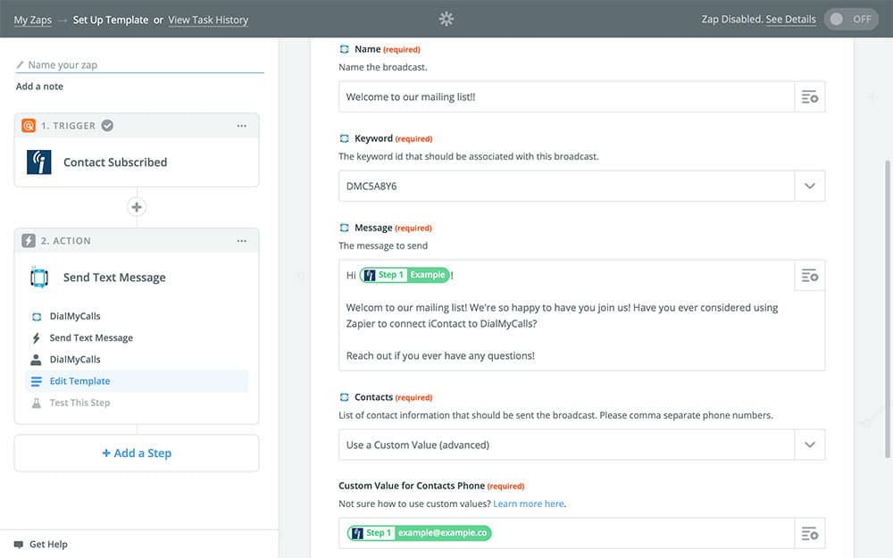Open the action step three-dot menu

[241, 241]
